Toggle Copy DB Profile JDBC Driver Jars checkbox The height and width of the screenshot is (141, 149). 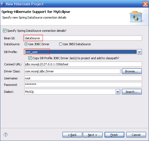pyautogui.click(x=30, y=58)
